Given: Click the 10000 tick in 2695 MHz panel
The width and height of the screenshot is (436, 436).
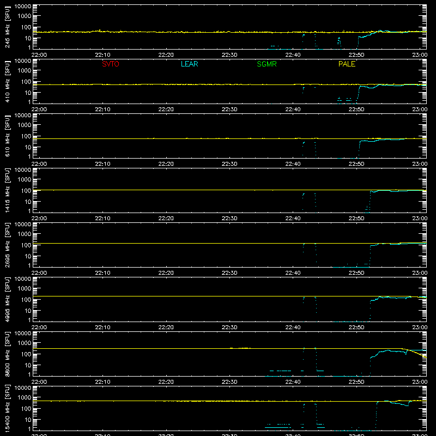Looking at the screenshot, I should [x=23, y=225].
